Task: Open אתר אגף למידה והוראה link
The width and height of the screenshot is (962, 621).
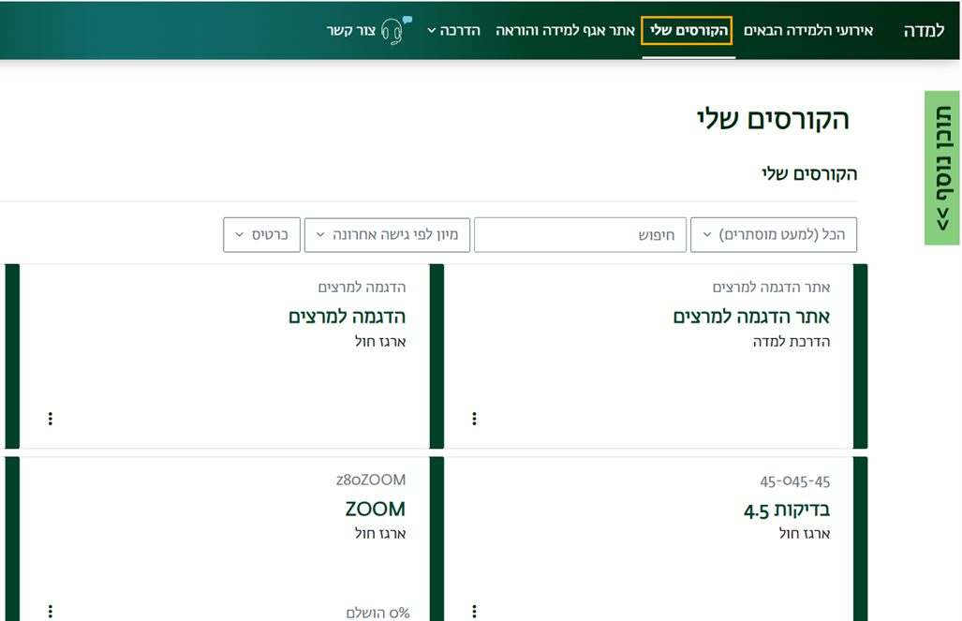Action: pyautogui.click(x=565, y=31)
